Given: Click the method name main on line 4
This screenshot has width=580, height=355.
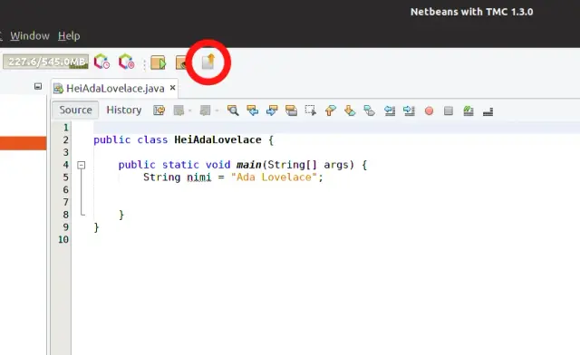Looking at the screenshot, I should click(x=249, y=165).
